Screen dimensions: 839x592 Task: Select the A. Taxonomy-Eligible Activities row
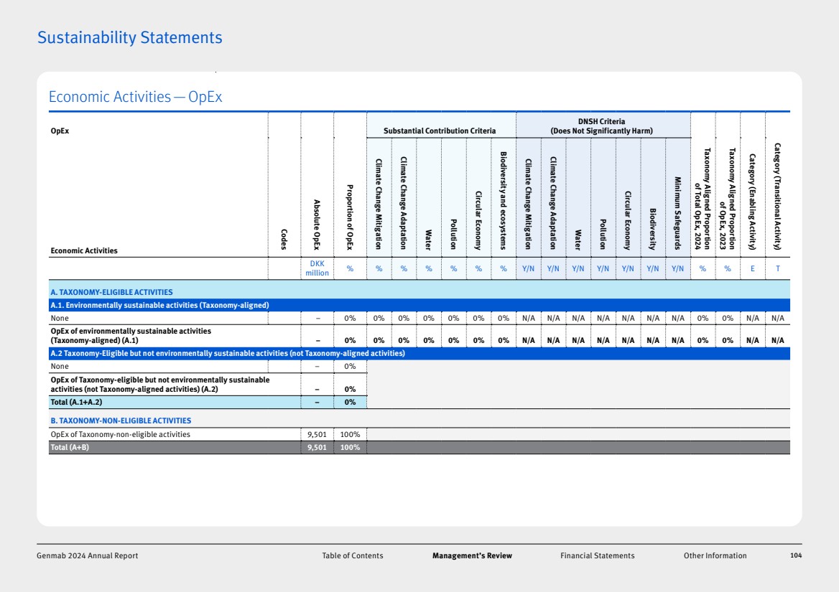[x=111, y=292]
